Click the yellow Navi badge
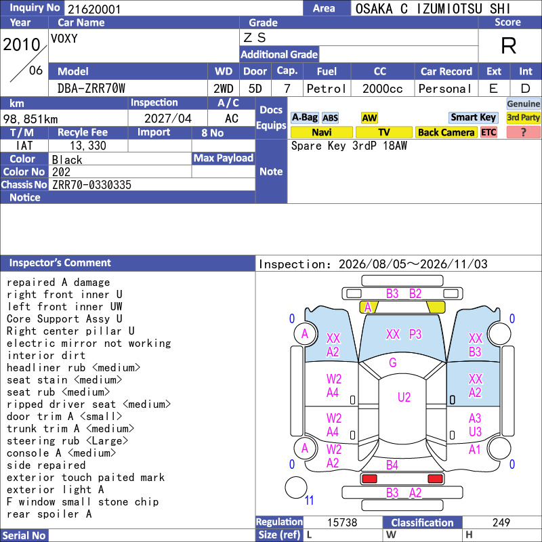542x542 pixels. click(x=321, y=132)
